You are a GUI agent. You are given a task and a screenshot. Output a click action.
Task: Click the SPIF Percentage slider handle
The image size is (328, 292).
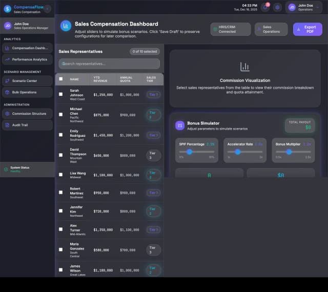189,152
